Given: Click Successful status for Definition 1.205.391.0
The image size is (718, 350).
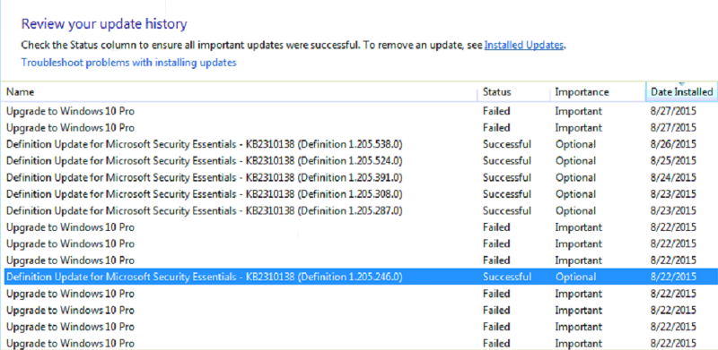Looking at the screenshot, I should click(x=507, y=177).
